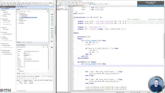Click Create Block Design in IP Integrator

(x=7, y=21)
